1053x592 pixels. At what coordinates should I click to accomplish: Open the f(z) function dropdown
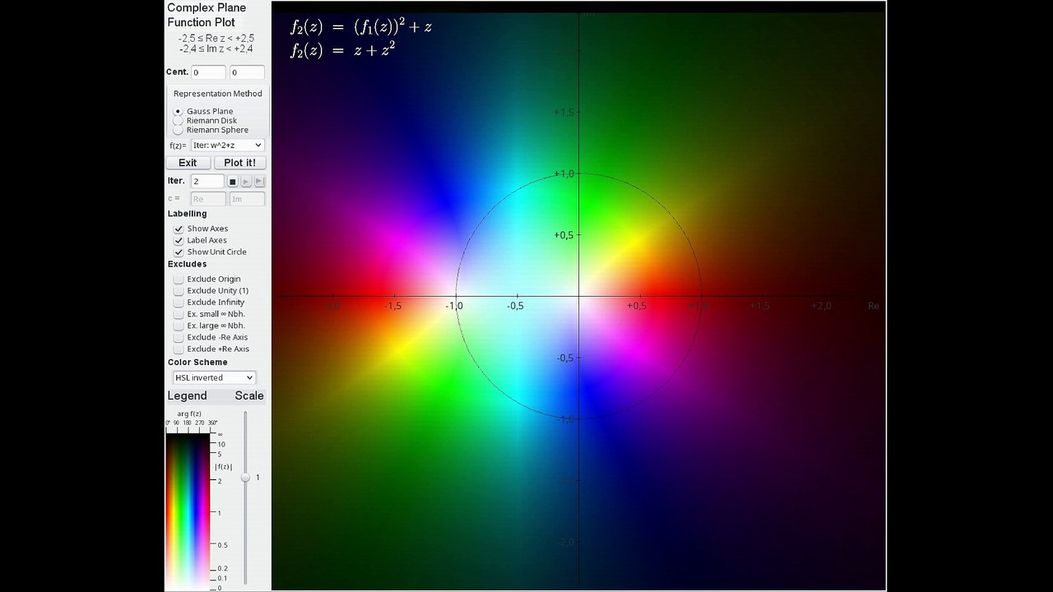[228, 146]
